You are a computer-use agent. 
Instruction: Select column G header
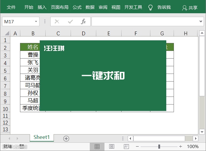point(162,33)
